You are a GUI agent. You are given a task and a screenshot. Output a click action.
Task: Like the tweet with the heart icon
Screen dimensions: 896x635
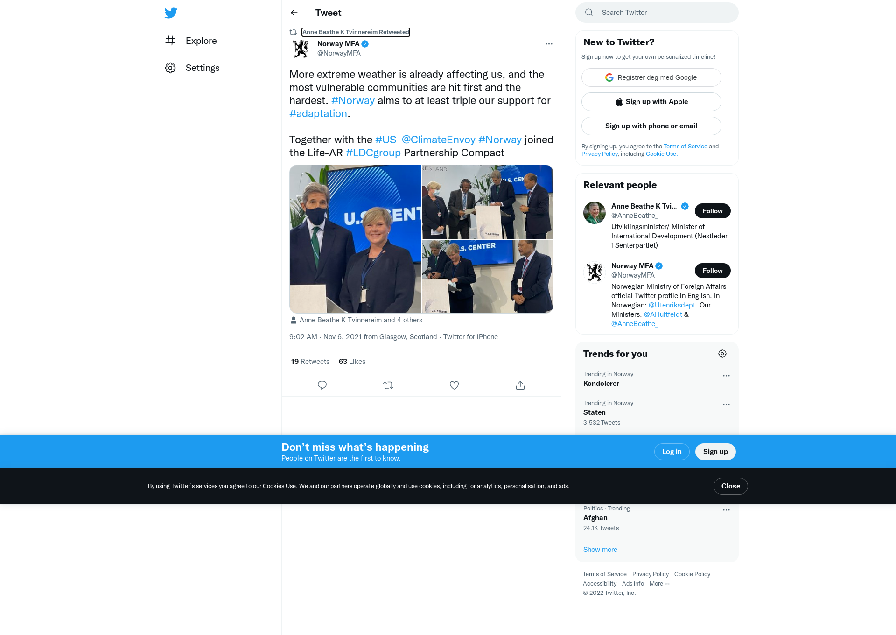[454, 385]
